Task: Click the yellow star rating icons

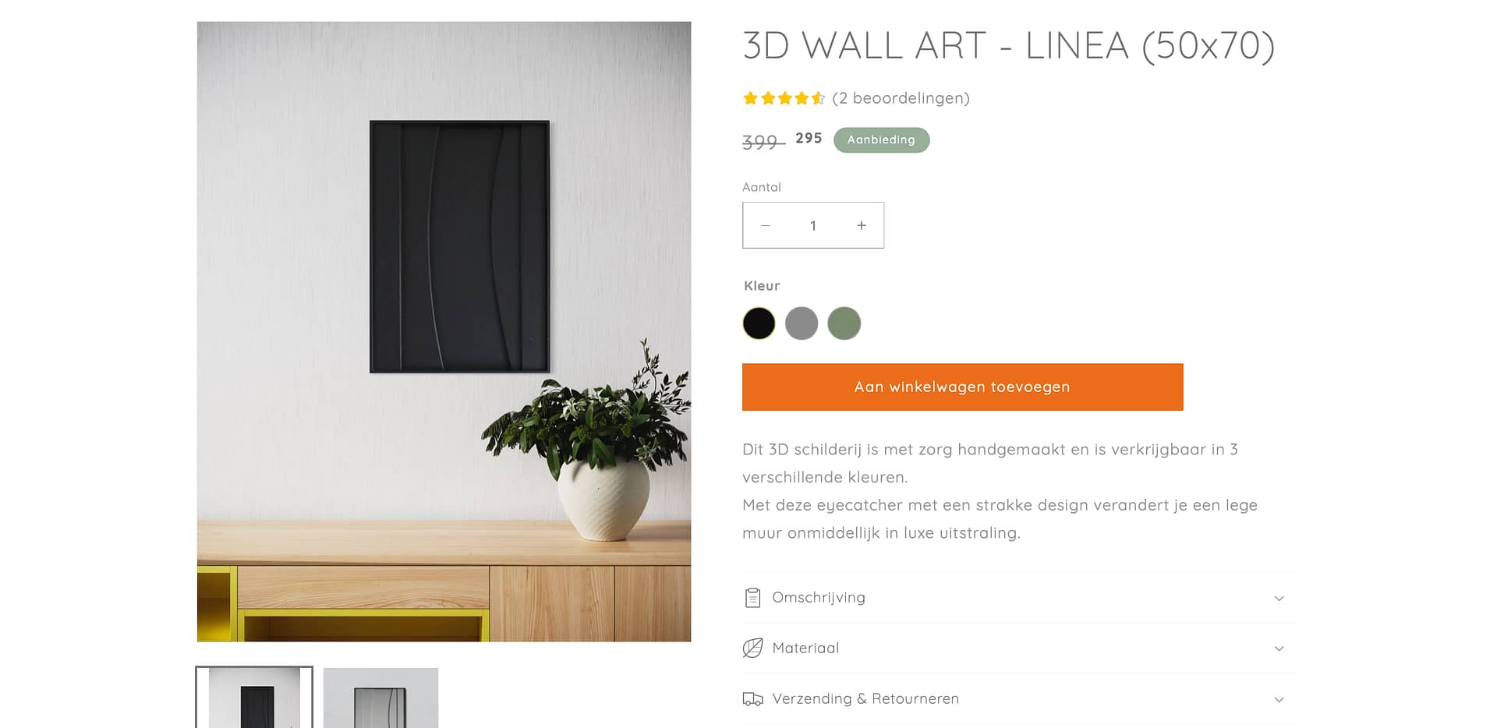Action: (x=784, y=98)
